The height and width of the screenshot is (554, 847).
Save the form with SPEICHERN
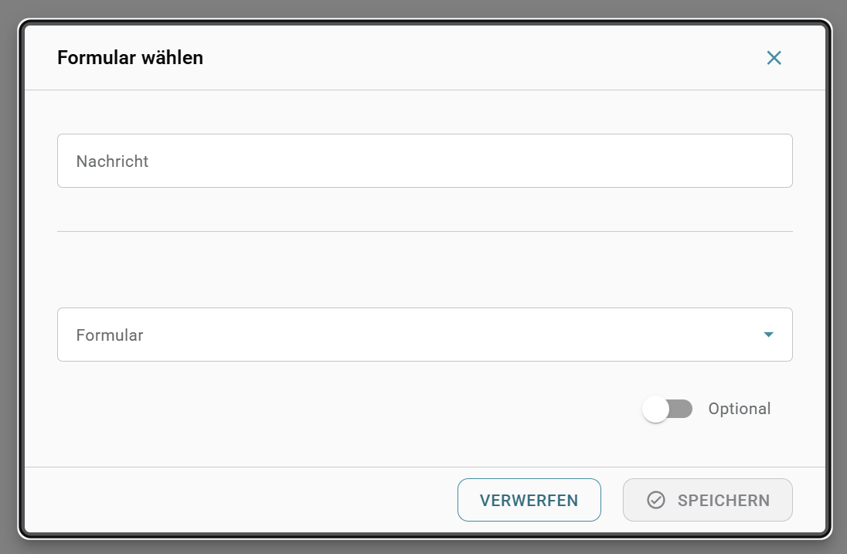(x=708, y=500)
